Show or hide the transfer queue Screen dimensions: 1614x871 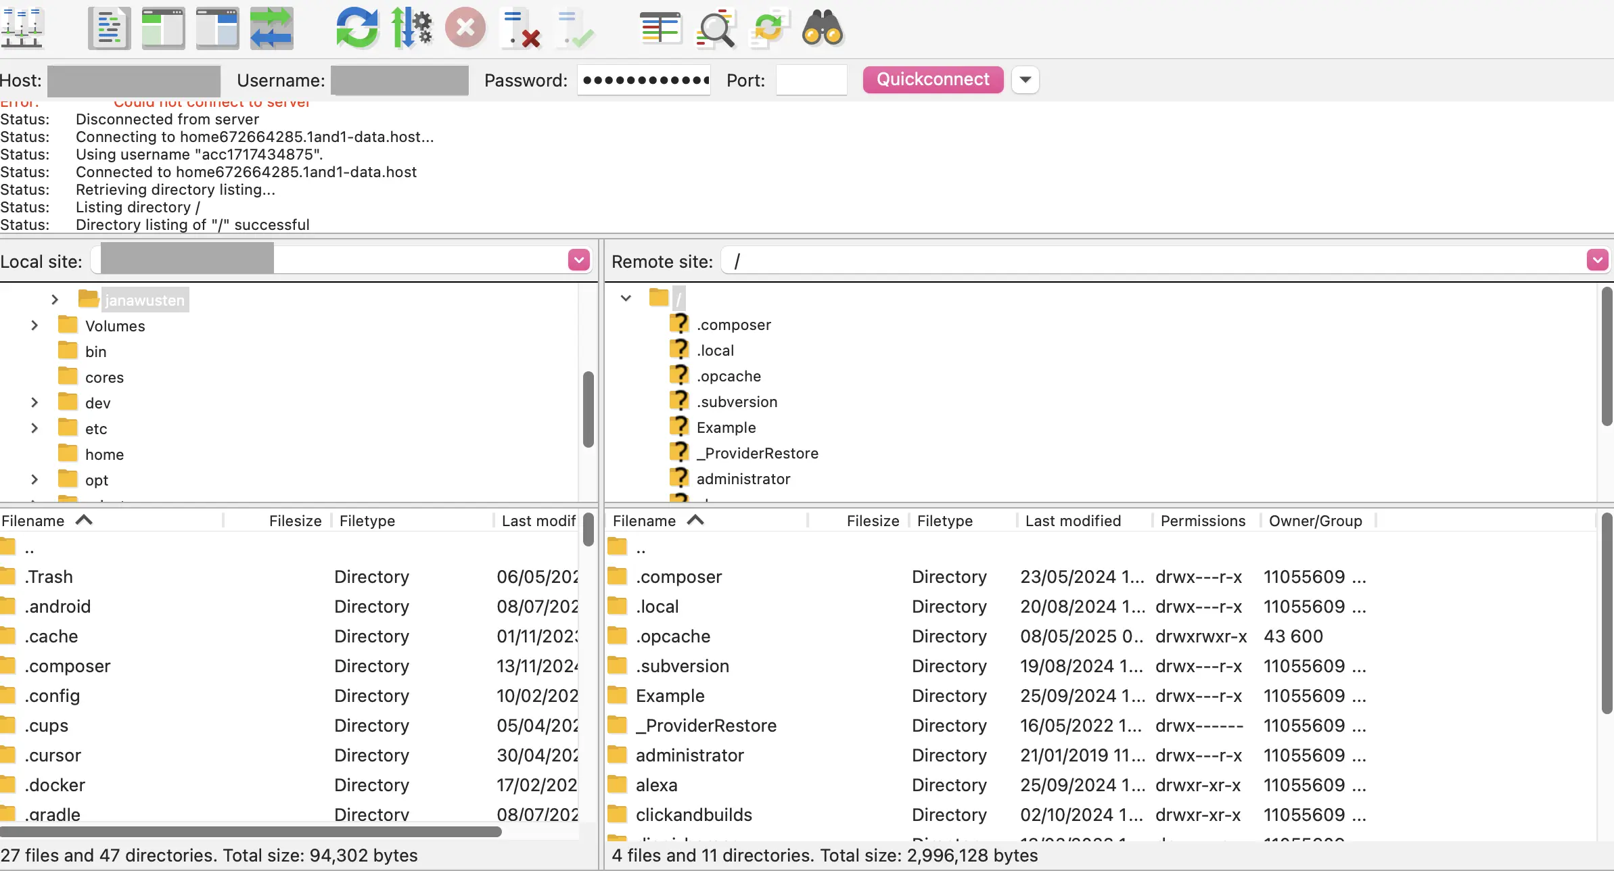(271, 28)
